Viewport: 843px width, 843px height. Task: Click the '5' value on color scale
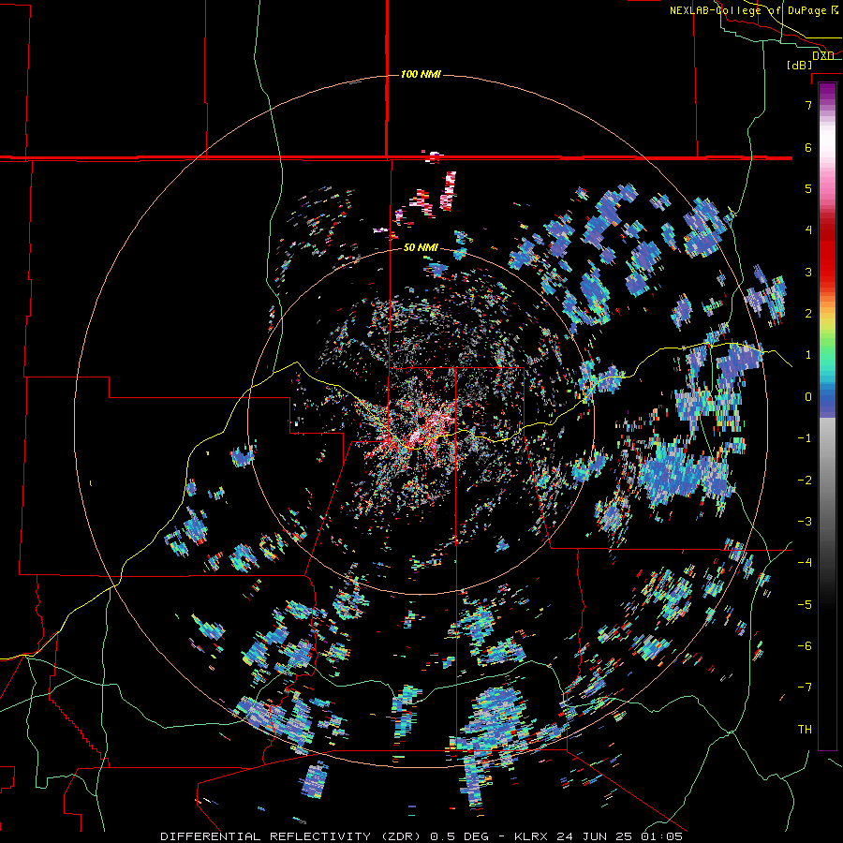pyautogui.click(x=808, y=188)
